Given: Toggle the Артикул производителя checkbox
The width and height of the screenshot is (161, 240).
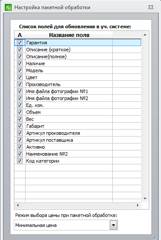Looking at the screenshot, I should tap(20, 133).
